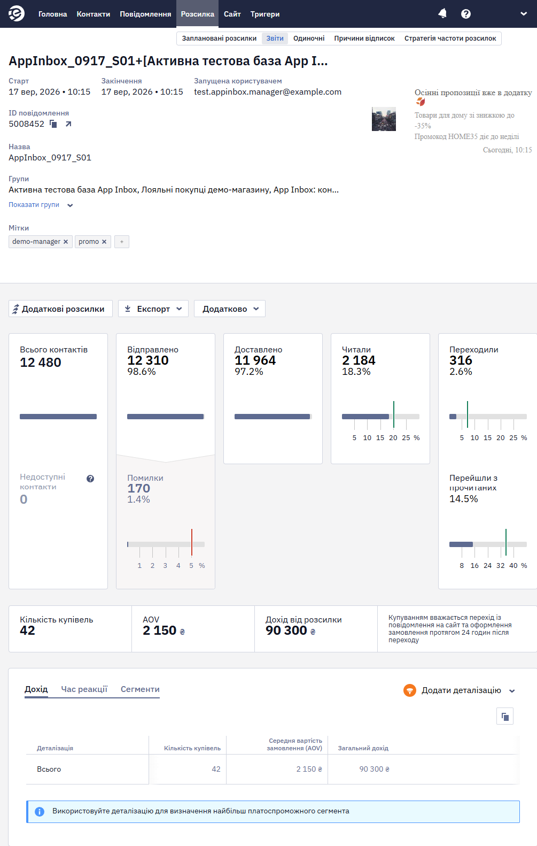The height and width of the screenshot is (846, 537).
Task: Switch to Заплановані розсилки tab
Action: (x=219, y=39)
